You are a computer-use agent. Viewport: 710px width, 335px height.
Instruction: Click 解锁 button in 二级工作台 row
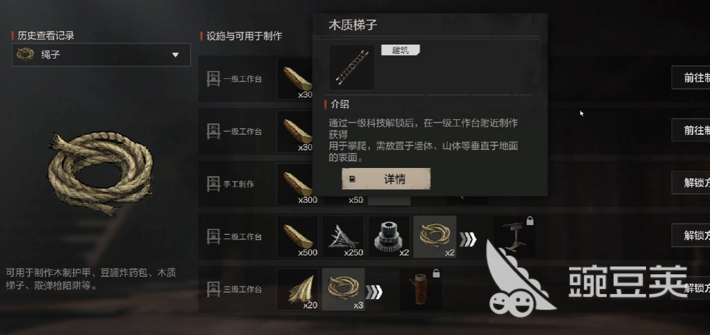coord(691,235)
